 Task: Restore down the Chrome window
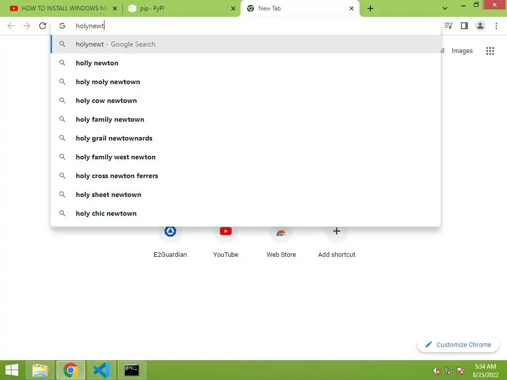476,5
